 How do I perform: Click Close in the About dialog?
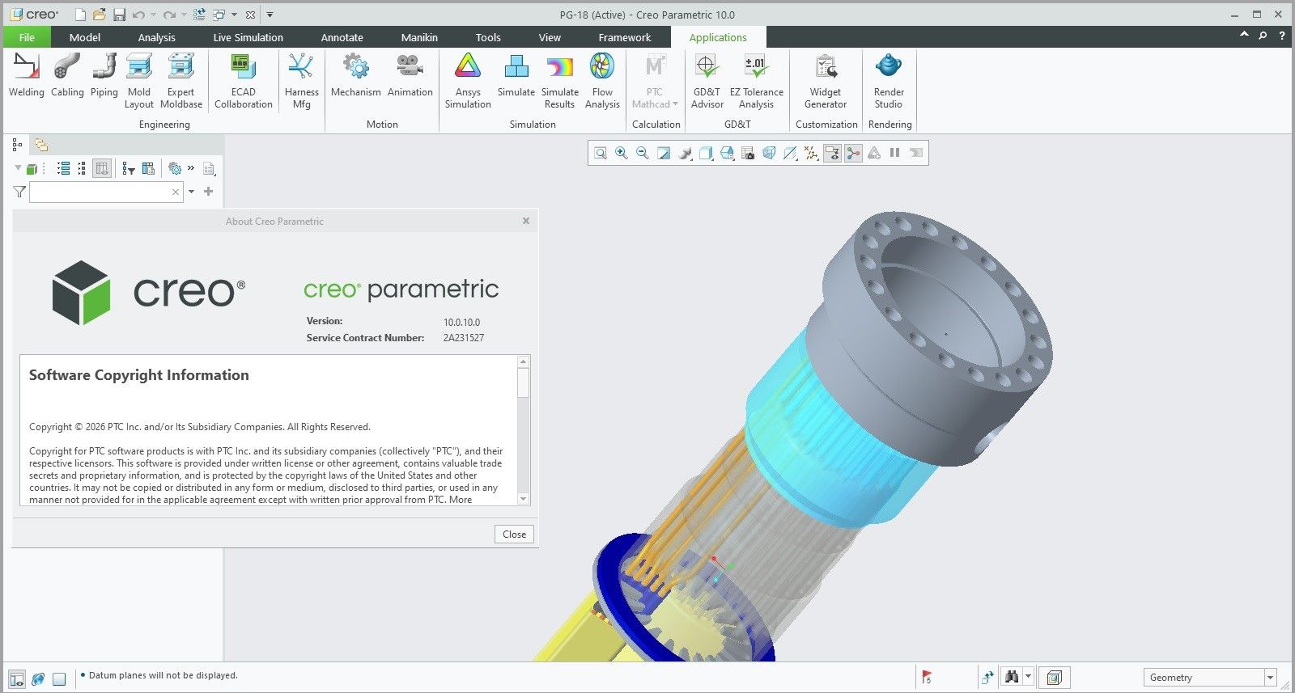pos(514,535)
